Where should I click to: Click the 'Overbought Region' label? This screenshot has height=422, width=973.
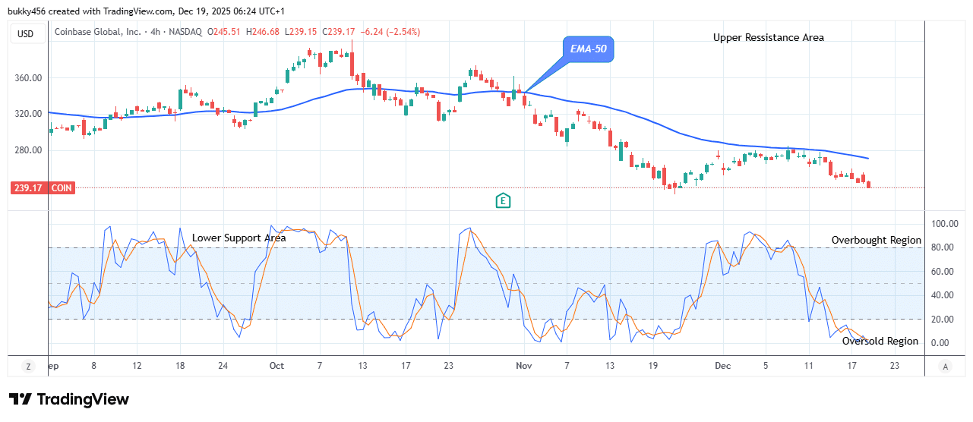[x=876, y=240]
